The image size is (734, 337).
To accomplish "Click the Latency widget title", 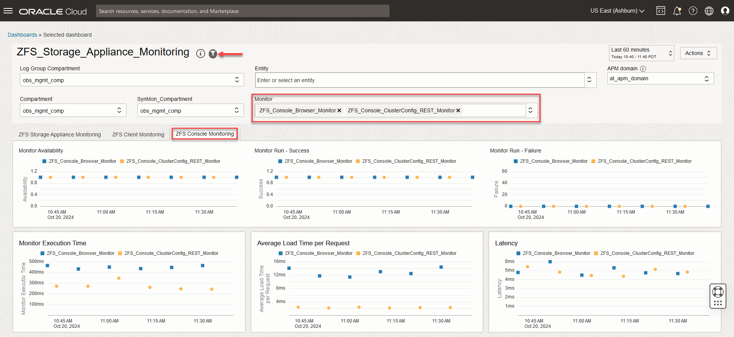I will [507, 243].
